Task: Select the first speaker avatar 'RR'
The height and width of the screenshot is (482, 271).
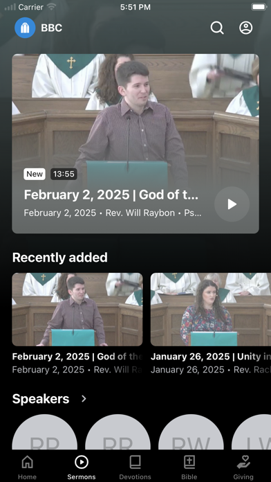Action: coord(44,432)
